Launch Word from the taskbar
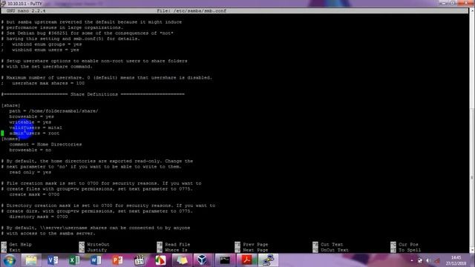Viewport: 475px width, 267px height. (x=96, y=260)
